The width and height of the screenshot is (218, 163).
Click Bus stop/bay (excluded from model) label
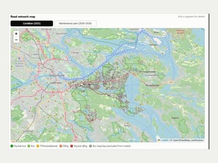pyautogui.click(x=112, y=146)
